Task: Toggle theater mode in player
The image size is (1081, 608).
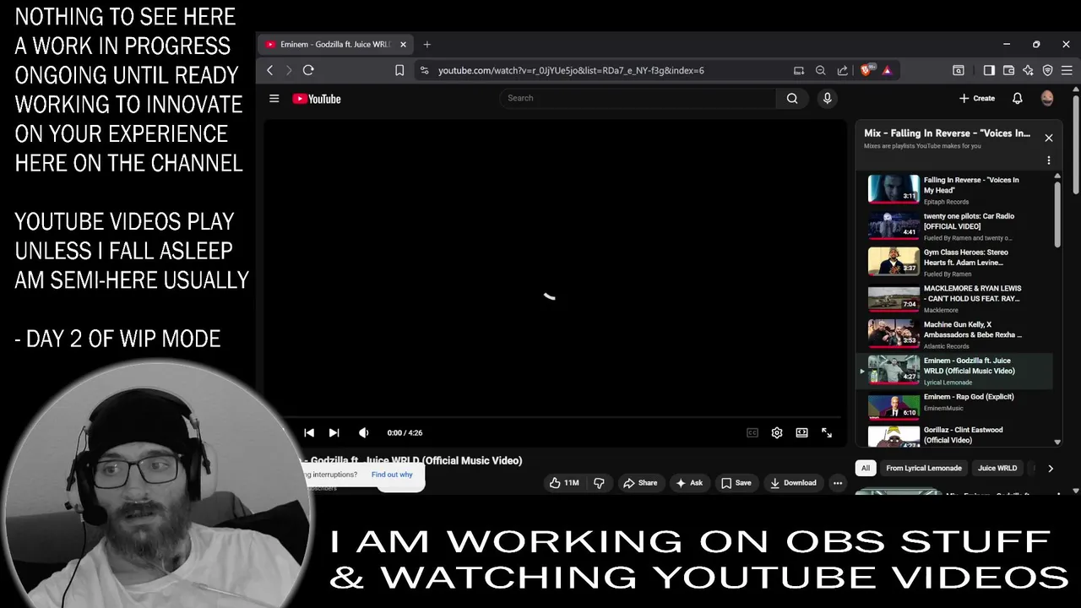Action: click(801, 432)
